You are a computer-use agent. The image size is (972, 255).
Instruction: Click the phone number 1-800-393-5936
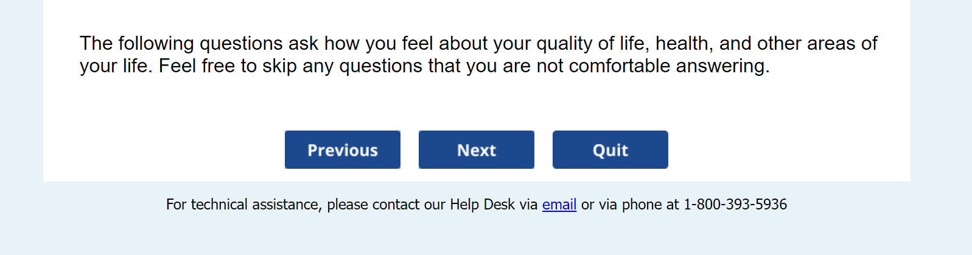point(735,205)
